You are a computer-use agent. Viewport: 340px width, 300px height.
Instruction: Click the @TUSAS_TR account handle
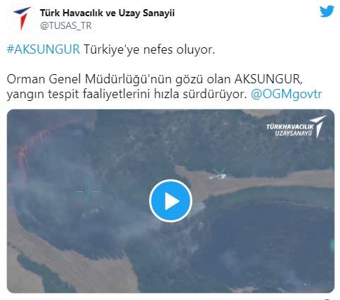pyautogui.click(x=66, y=25)
